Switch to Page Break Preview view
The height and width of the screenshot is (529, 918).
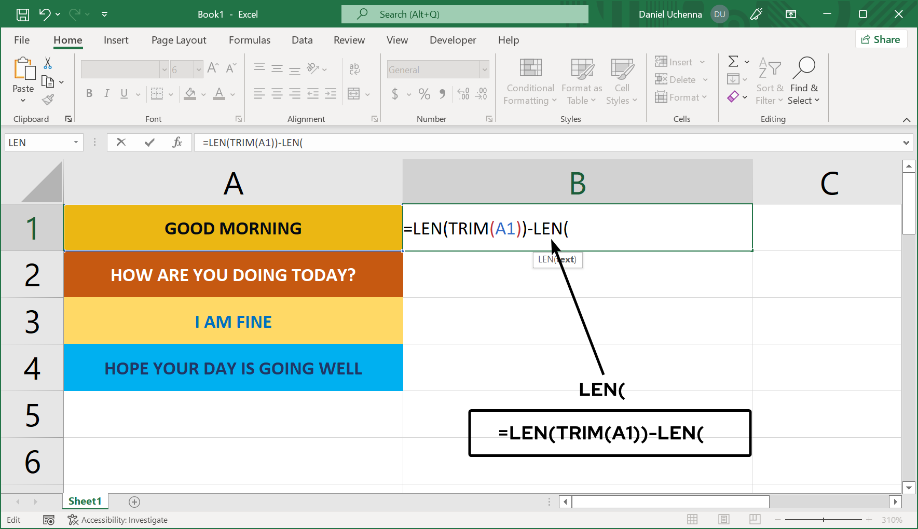point(755,519)
